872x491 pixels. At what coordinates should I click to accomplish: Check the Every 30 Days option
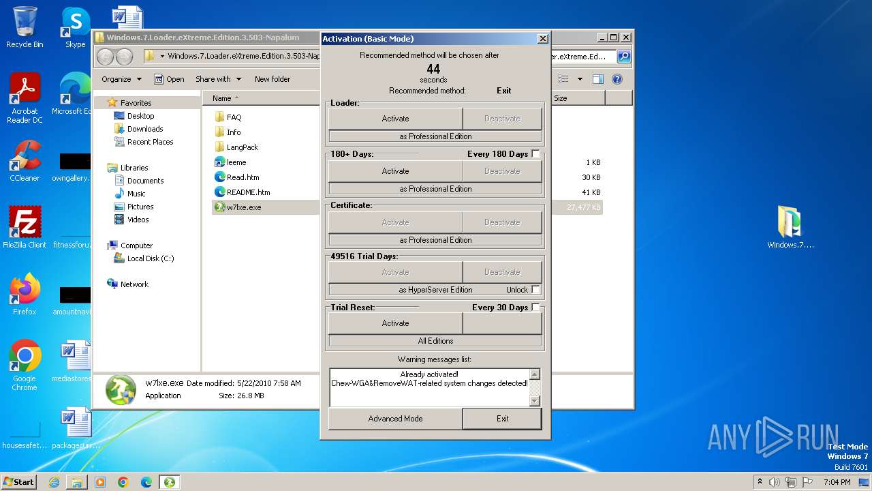(x=536, y=308)
